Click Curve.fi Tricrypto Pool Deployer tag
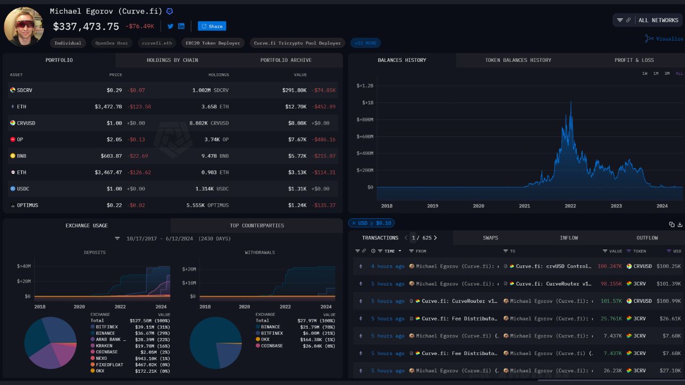The image size is (685, 385). 298,43
